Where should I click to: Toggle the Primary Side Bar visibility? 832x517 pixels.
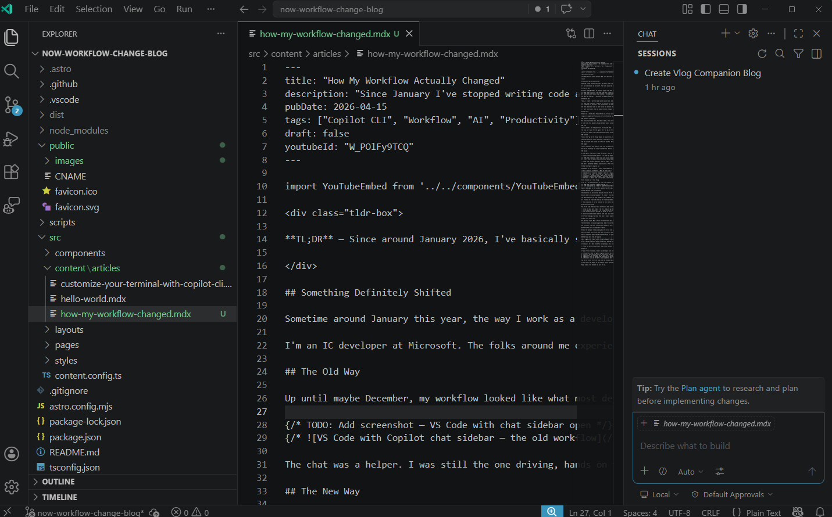click(x=706, y=9)
